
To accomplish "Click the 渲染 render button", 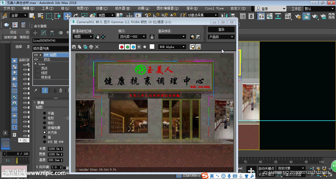I will [x=221, y=30].
